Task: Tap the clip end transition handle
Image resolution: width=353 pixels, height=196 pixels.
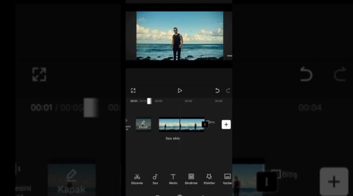Action: [x=205, y=125]
